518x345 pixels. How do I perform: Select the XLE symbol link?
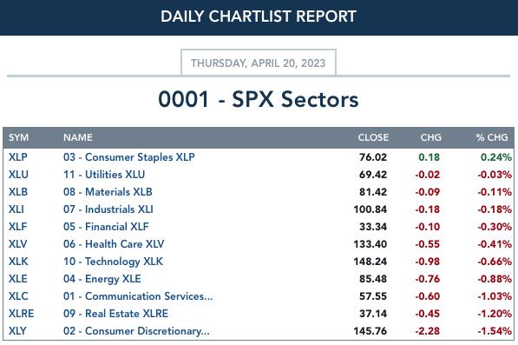(x=18, y=278)
